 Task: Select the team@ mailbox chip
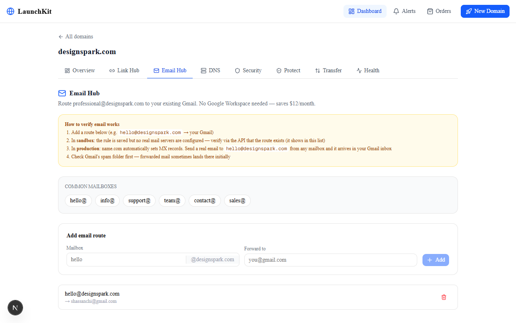(172, 201)
